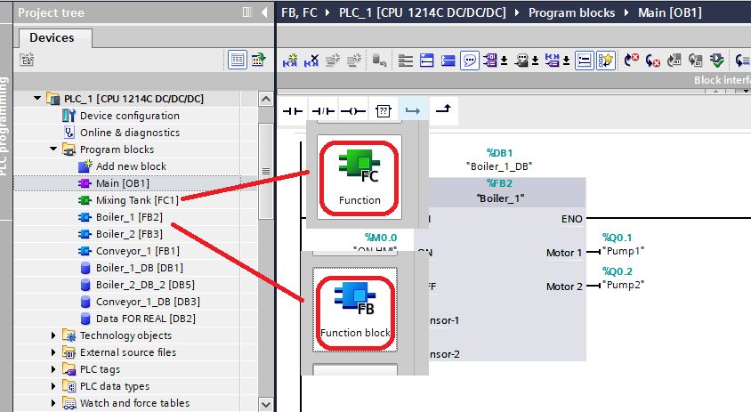Click the "Pump1" output tag

623,251
